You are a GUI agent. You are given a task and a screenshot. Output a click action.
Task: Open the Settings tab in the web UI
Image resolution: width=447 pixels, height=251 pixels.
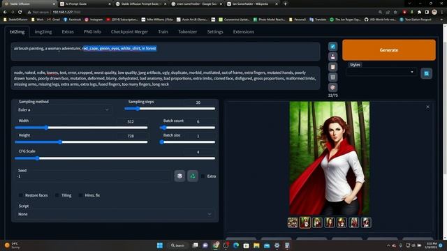pyautogui.click(x=215, y=31)
